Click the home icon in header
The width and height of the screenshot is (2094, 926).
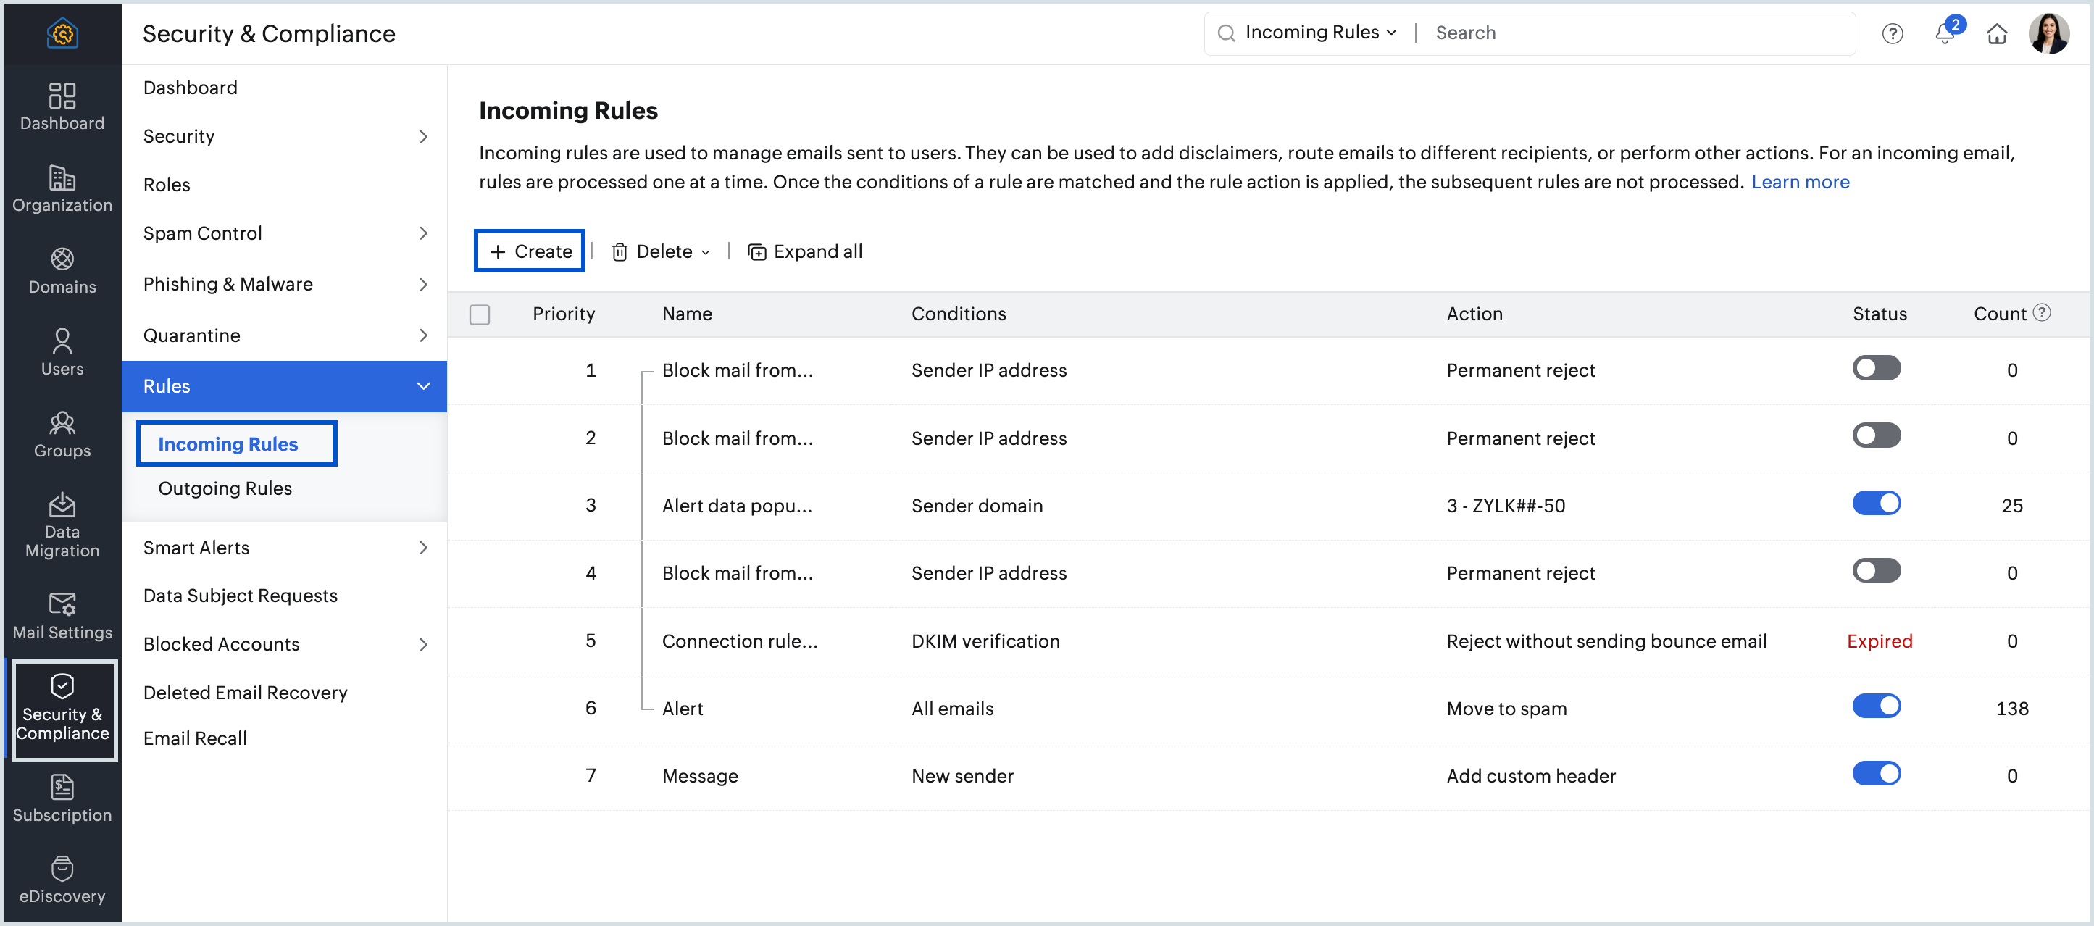pyautogui.click(x=1996, y=33)
